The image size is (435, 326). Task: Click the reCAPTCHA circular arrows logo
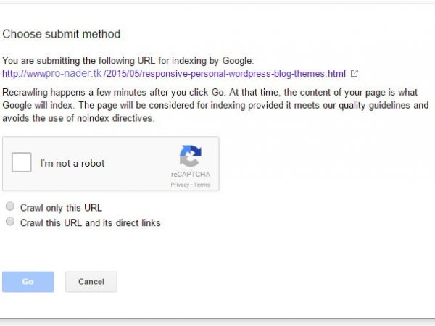pos(190,156)
